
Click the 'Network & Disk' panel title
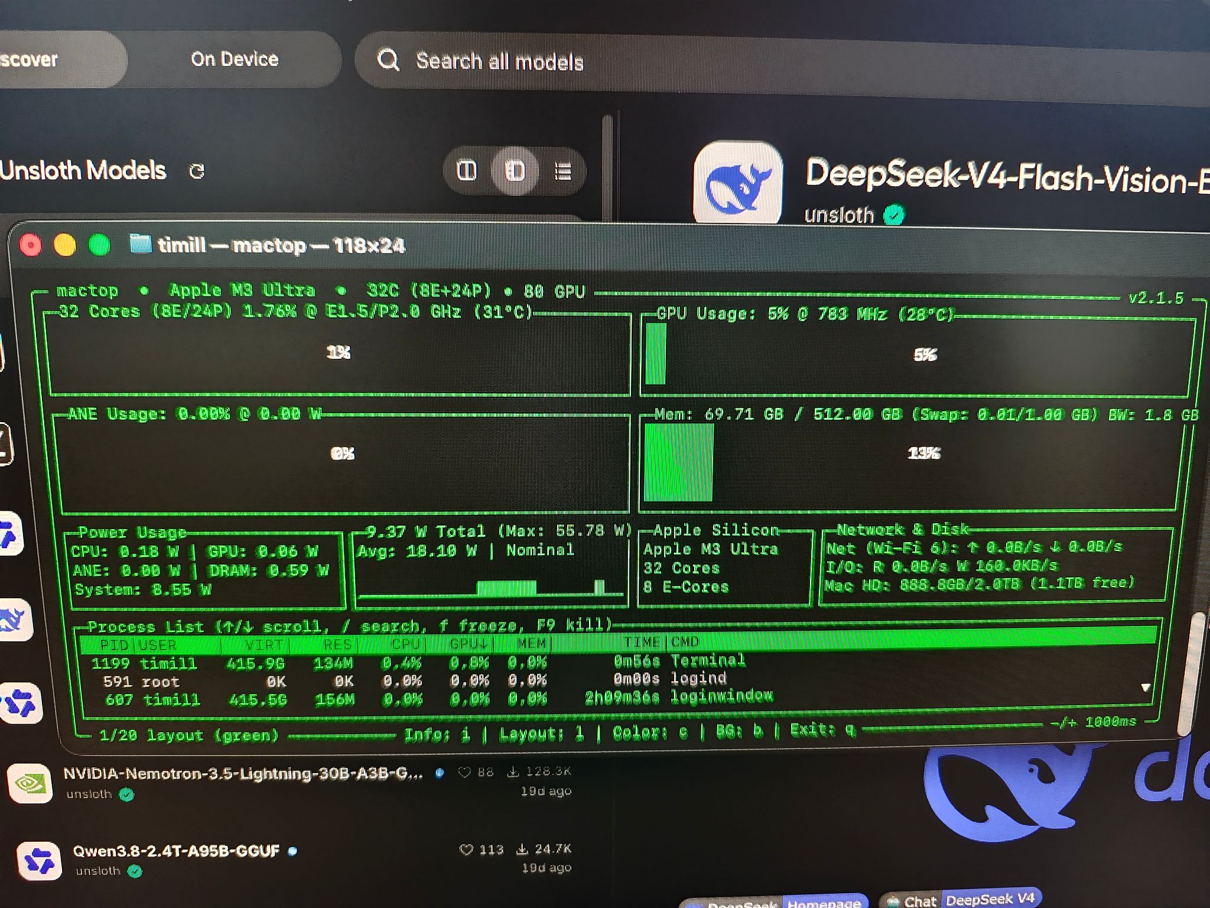tap(903, 529)
